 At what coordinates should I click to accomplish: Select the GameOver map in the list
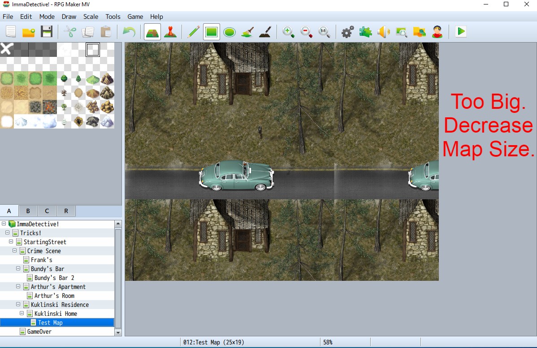pos(39,331)
